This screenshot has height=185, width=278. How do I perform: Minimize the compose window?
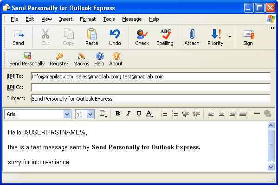[x=248, y=8]
